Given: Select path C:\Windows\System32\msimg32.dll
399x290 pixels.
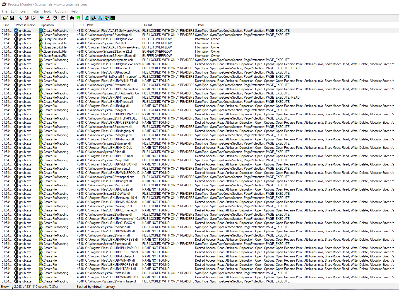Looking at the screenshot, I should pyautogui.click(x=109, y=206).
